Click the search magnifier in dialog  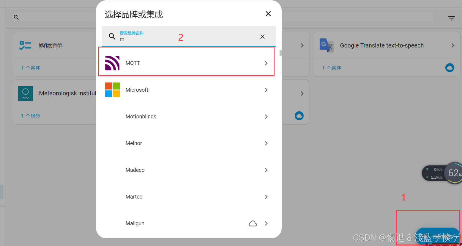pos(112,36)
